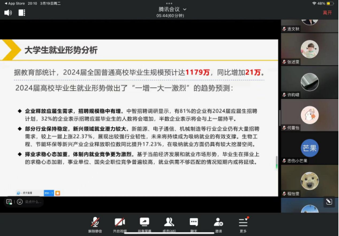Click the participant list scrollbar handle
Screen dimensions: 339x236
(280, 118)
